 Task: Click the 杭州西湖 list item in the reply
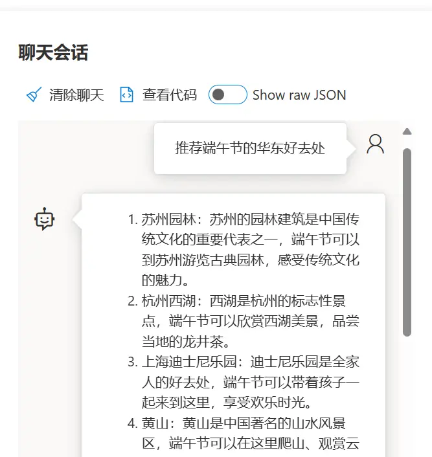click(244, 321)
